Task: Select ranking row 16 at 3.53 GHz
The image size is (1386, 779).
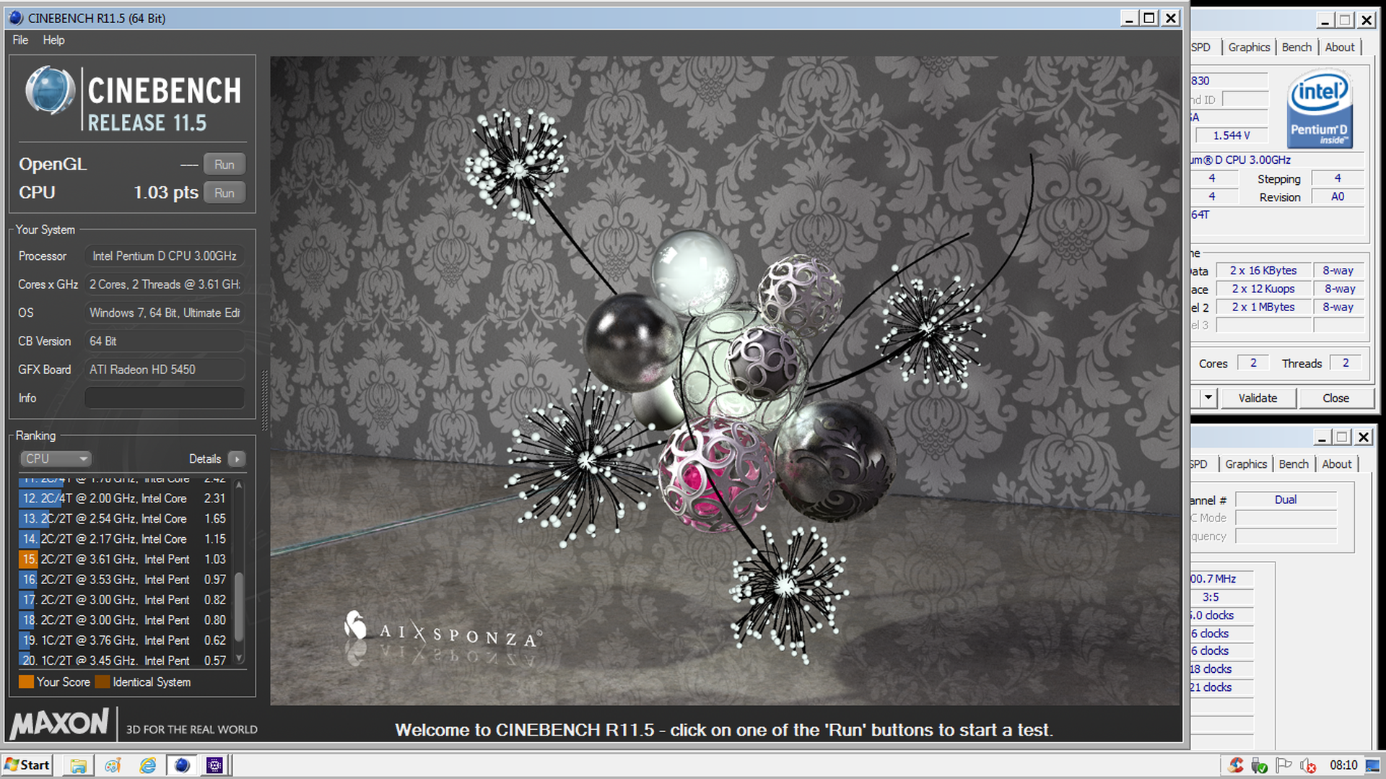Action: (123, 579)
